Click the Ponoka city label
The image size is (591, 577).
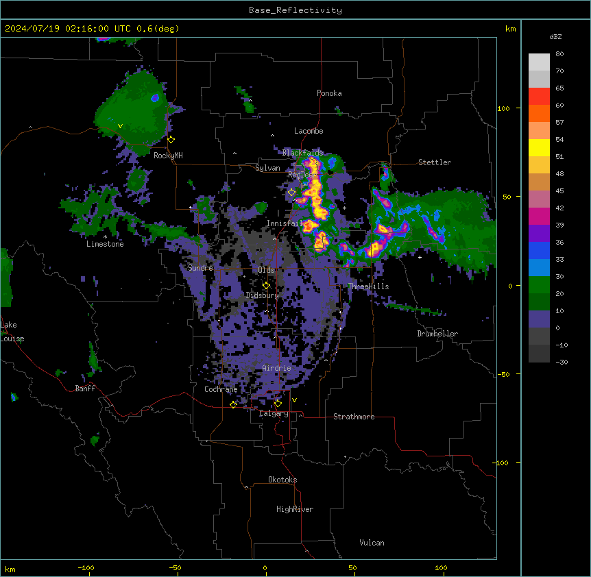pos(329,93)
